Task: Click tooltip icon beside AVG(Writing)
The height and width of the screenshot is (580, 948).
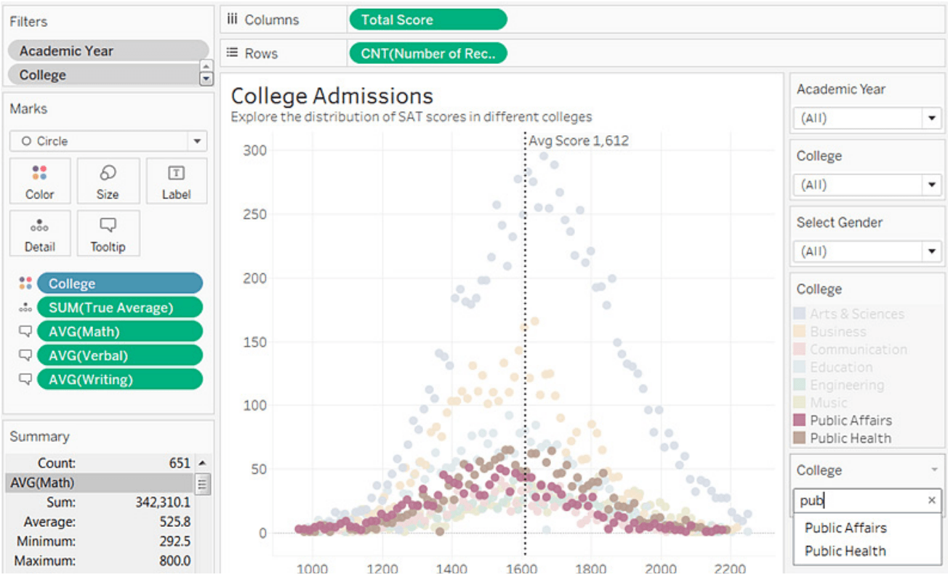Action: coord(25,379)
